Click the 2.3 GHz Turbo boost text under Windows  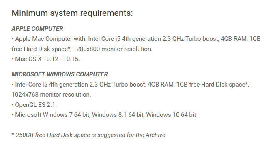117,85
